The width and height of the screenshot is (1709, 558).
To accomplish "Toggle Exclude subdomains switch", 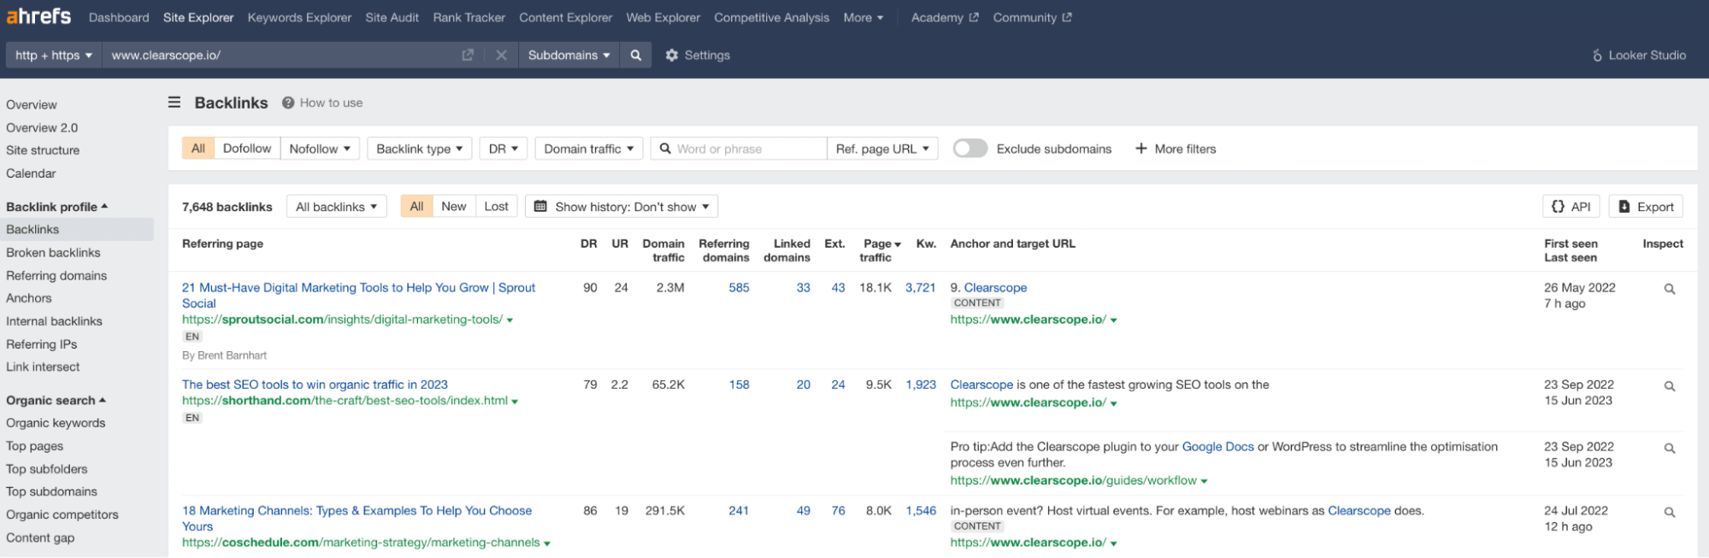I will point(970,149).
